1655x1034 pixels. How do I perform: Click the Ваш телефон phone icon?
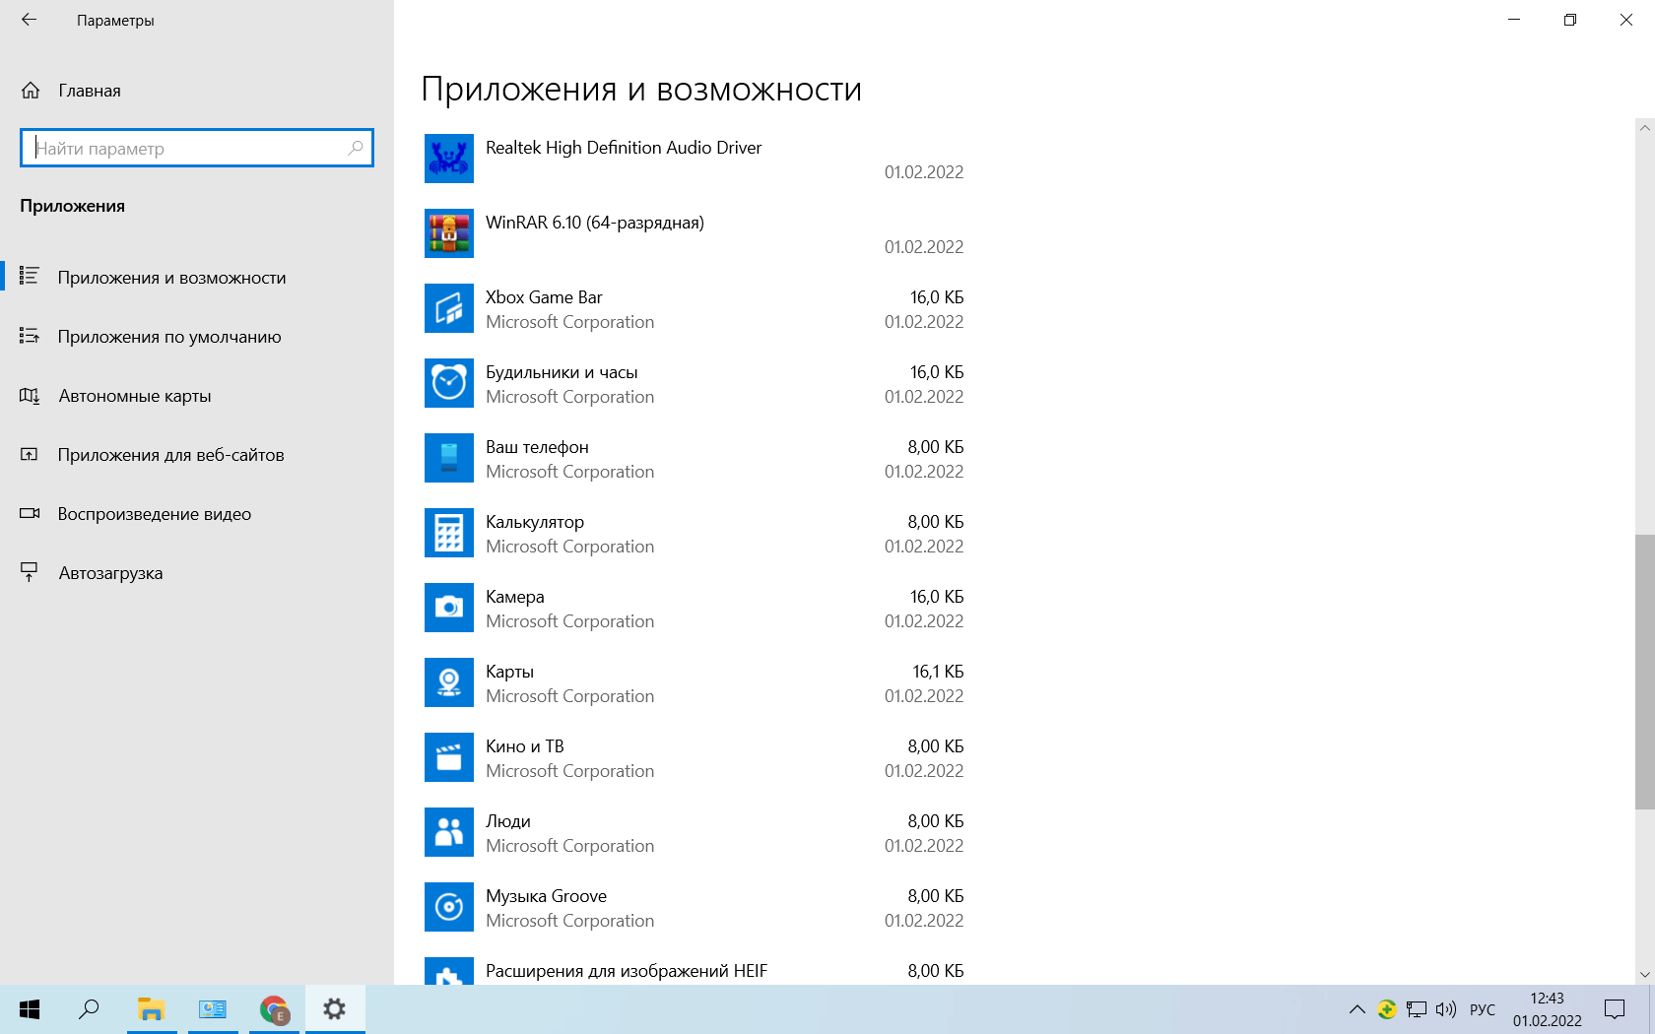coord(448,458)
